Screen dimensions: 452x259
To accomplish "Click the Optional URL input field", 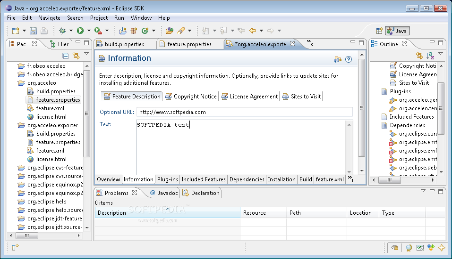I will click(245, 112).
